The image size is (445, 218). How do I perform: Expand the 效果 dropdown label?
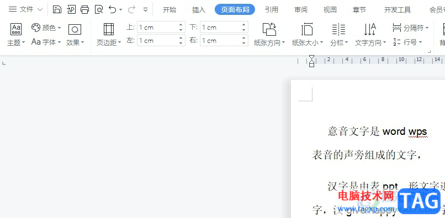75,43
